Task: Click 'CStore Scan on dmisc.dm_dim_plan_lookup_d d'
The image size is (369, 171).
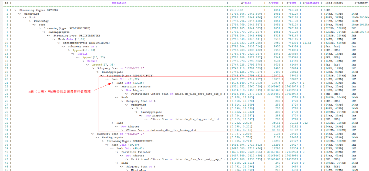Action: pyautogui.click(x=161, y=130)
